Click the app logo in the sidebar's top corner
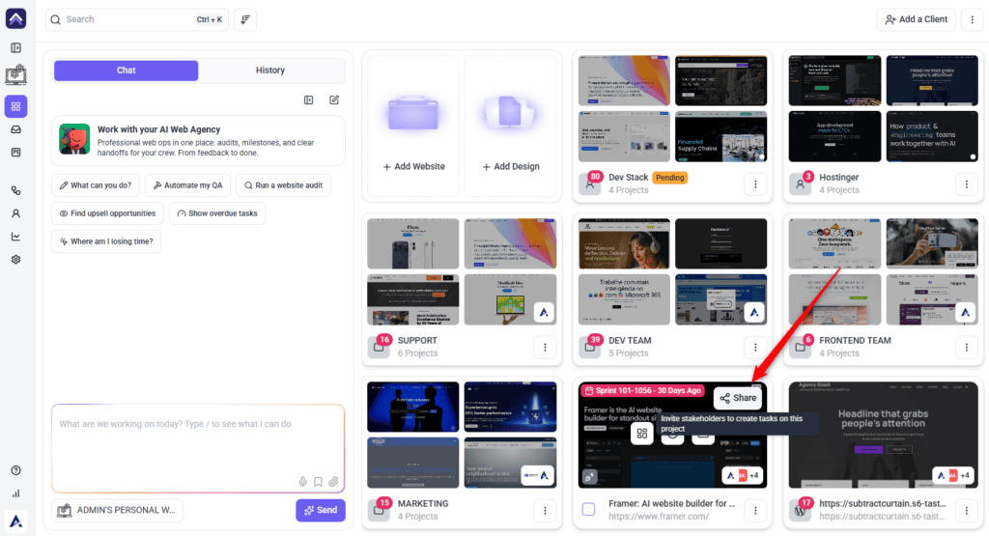 (x=15, y=19)
